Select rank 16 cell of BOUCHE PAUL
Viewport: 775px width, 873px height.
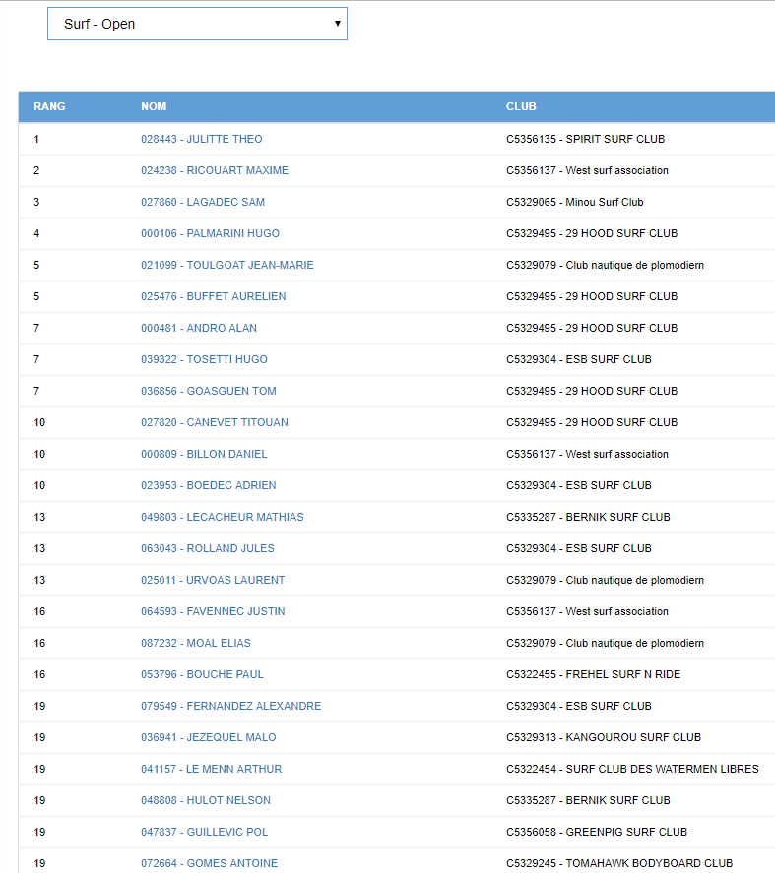39,673
